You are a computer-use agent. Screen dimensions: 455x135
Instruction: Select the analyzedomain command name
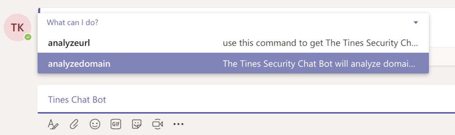79,64
